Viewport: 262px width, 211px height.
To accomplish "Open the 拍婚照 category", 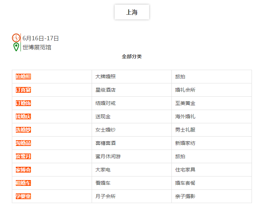I will 23,77.
